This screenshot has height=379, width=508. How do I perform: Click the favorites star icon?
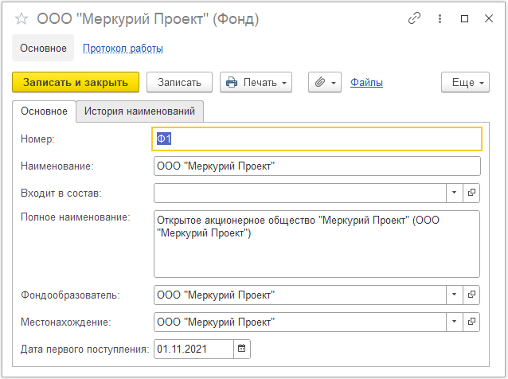pos(21,18)
